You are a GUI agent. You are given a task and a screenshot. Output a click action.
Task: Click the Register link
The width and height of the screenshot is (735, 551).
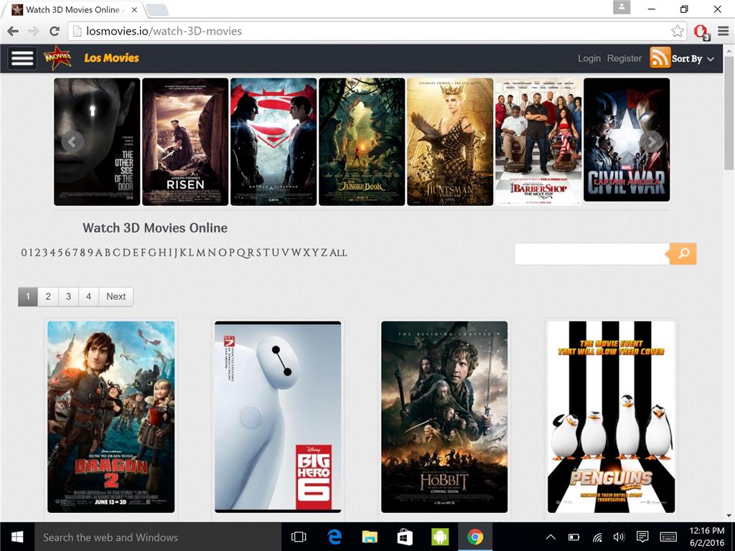624,58
